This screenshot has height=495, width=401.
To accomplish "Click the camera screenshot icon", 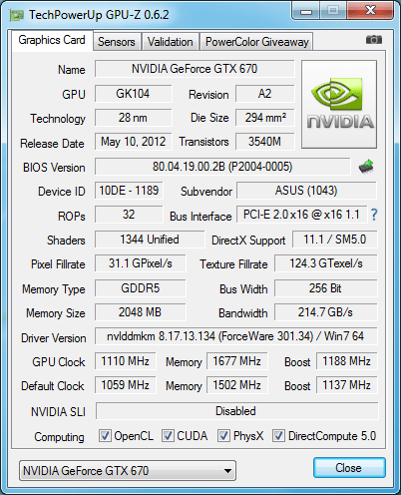I will 374,40.
